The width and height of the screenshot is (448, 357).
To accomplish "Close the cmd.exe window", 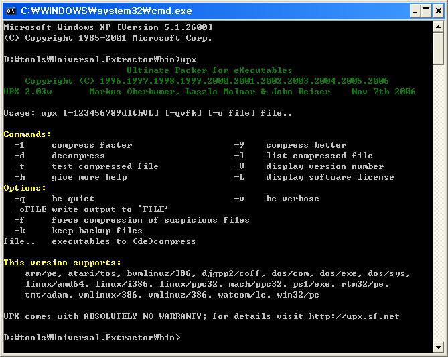I will [x=438, y=11].
